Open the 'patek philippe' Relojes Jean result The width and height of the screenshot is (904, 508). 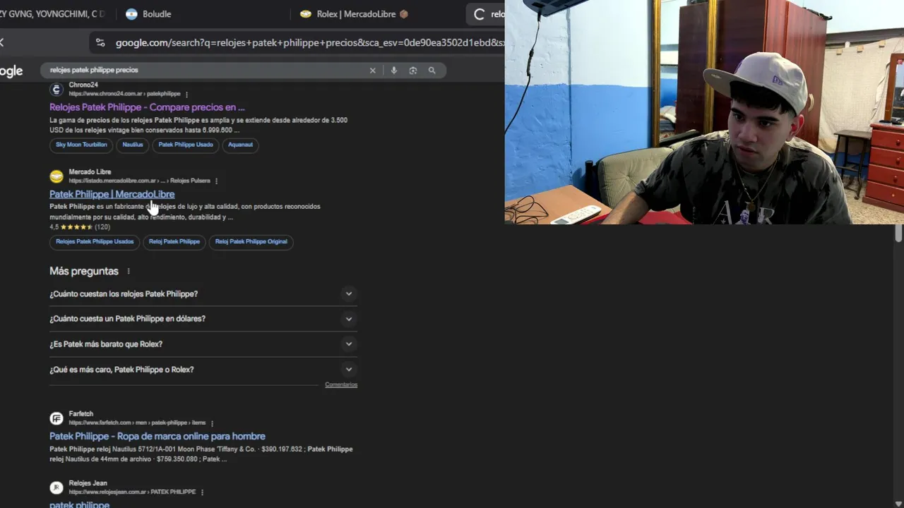[x=79, y=504]
